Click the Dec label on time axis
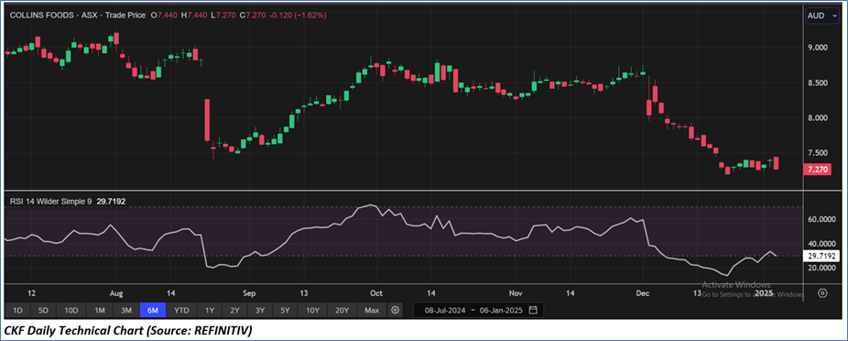 click(x=643, y=292)
